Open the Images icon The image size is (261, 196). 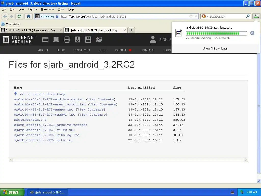tap(99, 40)
